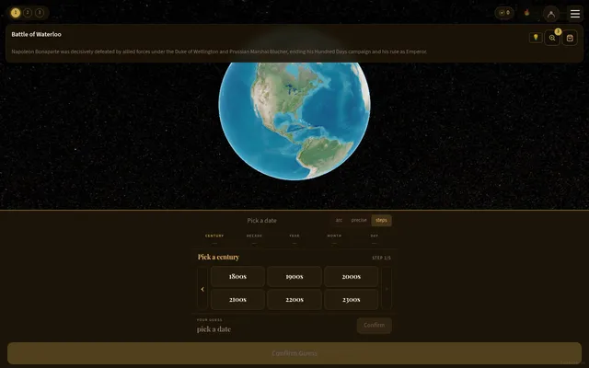The height and width of the screenshot is (368, 589).
Task: Click the Confirm Guess bar
Action: pos(294,353)
